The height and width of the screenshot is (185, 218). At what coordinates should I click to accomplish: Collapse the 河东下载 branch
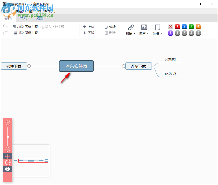(124, 66)
